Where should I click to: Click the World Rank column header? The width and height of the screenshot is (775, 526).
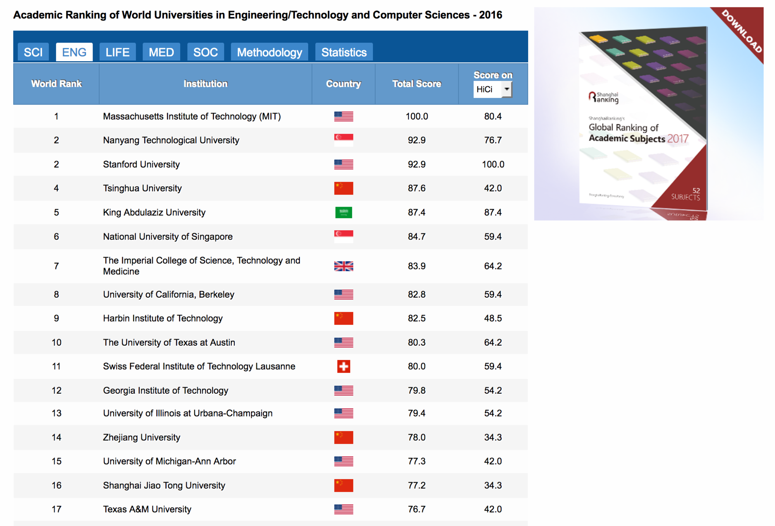pyautogui.click(x=56, y=84)
